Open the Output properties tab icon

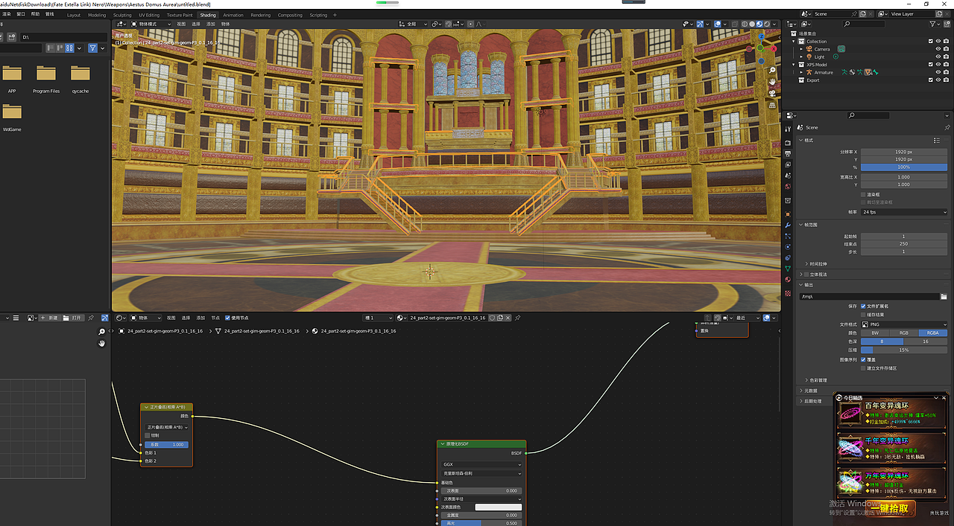788,153
